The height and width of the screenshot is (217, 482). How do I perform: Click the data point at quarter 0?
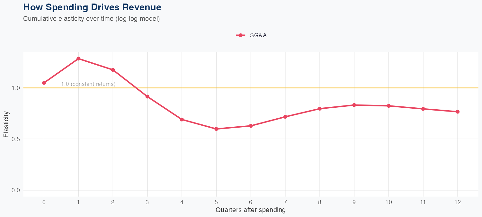tap(44, 83)
